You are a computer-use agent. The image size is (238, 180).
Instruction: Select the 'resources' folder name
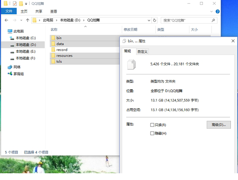tap(64, 56)
